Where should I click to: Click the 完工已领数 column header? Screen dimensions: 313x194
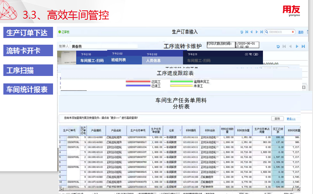pos(278,131)
